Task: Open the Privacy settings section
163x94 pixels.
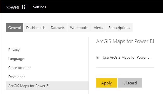Action: (x=14, y=50)
